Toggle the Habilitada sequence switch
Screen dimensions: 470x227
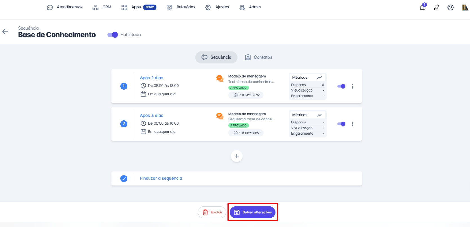113,35
